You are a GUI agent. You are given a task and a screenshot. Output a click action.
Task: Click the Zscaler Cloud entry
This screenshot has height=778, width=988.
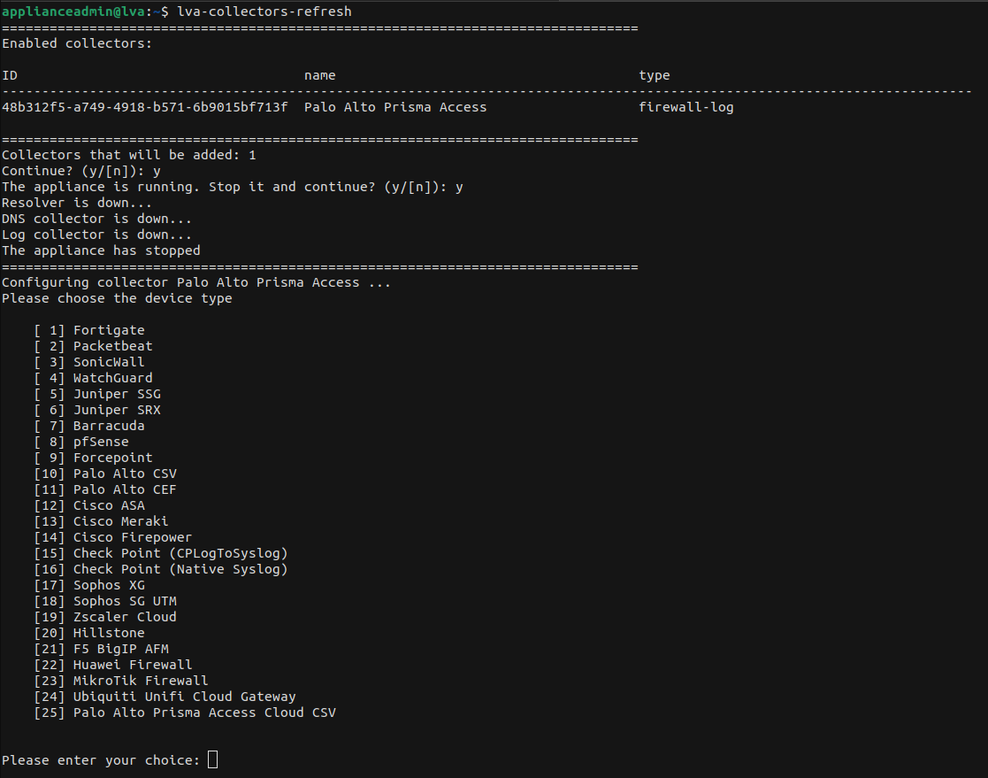point(125,617)
